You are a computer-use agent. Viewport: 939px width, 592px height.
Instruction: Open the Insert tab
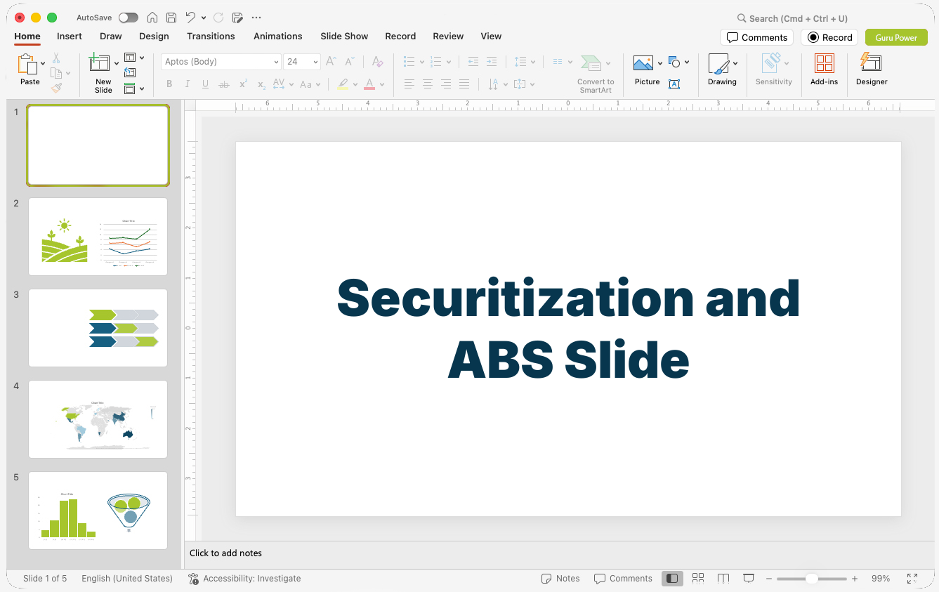[70, 37]
